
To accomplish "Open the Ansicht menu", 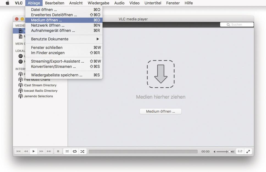I will point(76,3).
